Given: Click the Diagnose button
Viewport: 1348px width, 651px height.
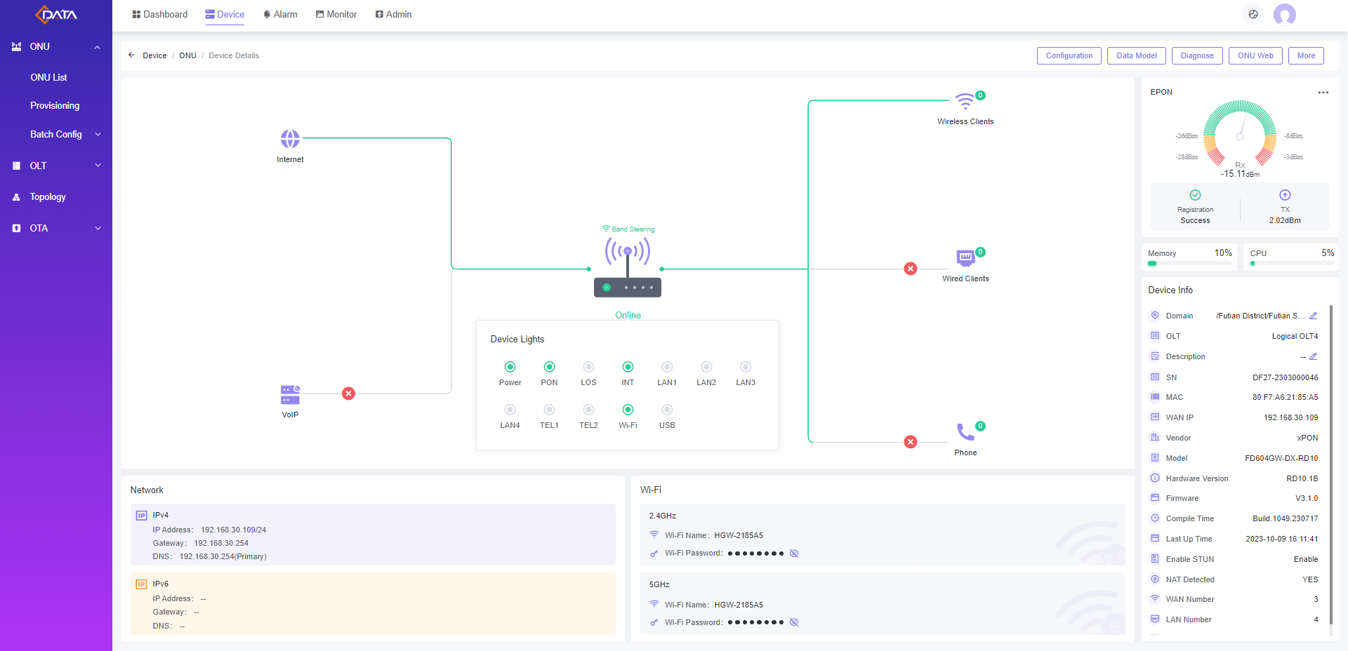Looking at the screenshot, I should point(1197,55).
